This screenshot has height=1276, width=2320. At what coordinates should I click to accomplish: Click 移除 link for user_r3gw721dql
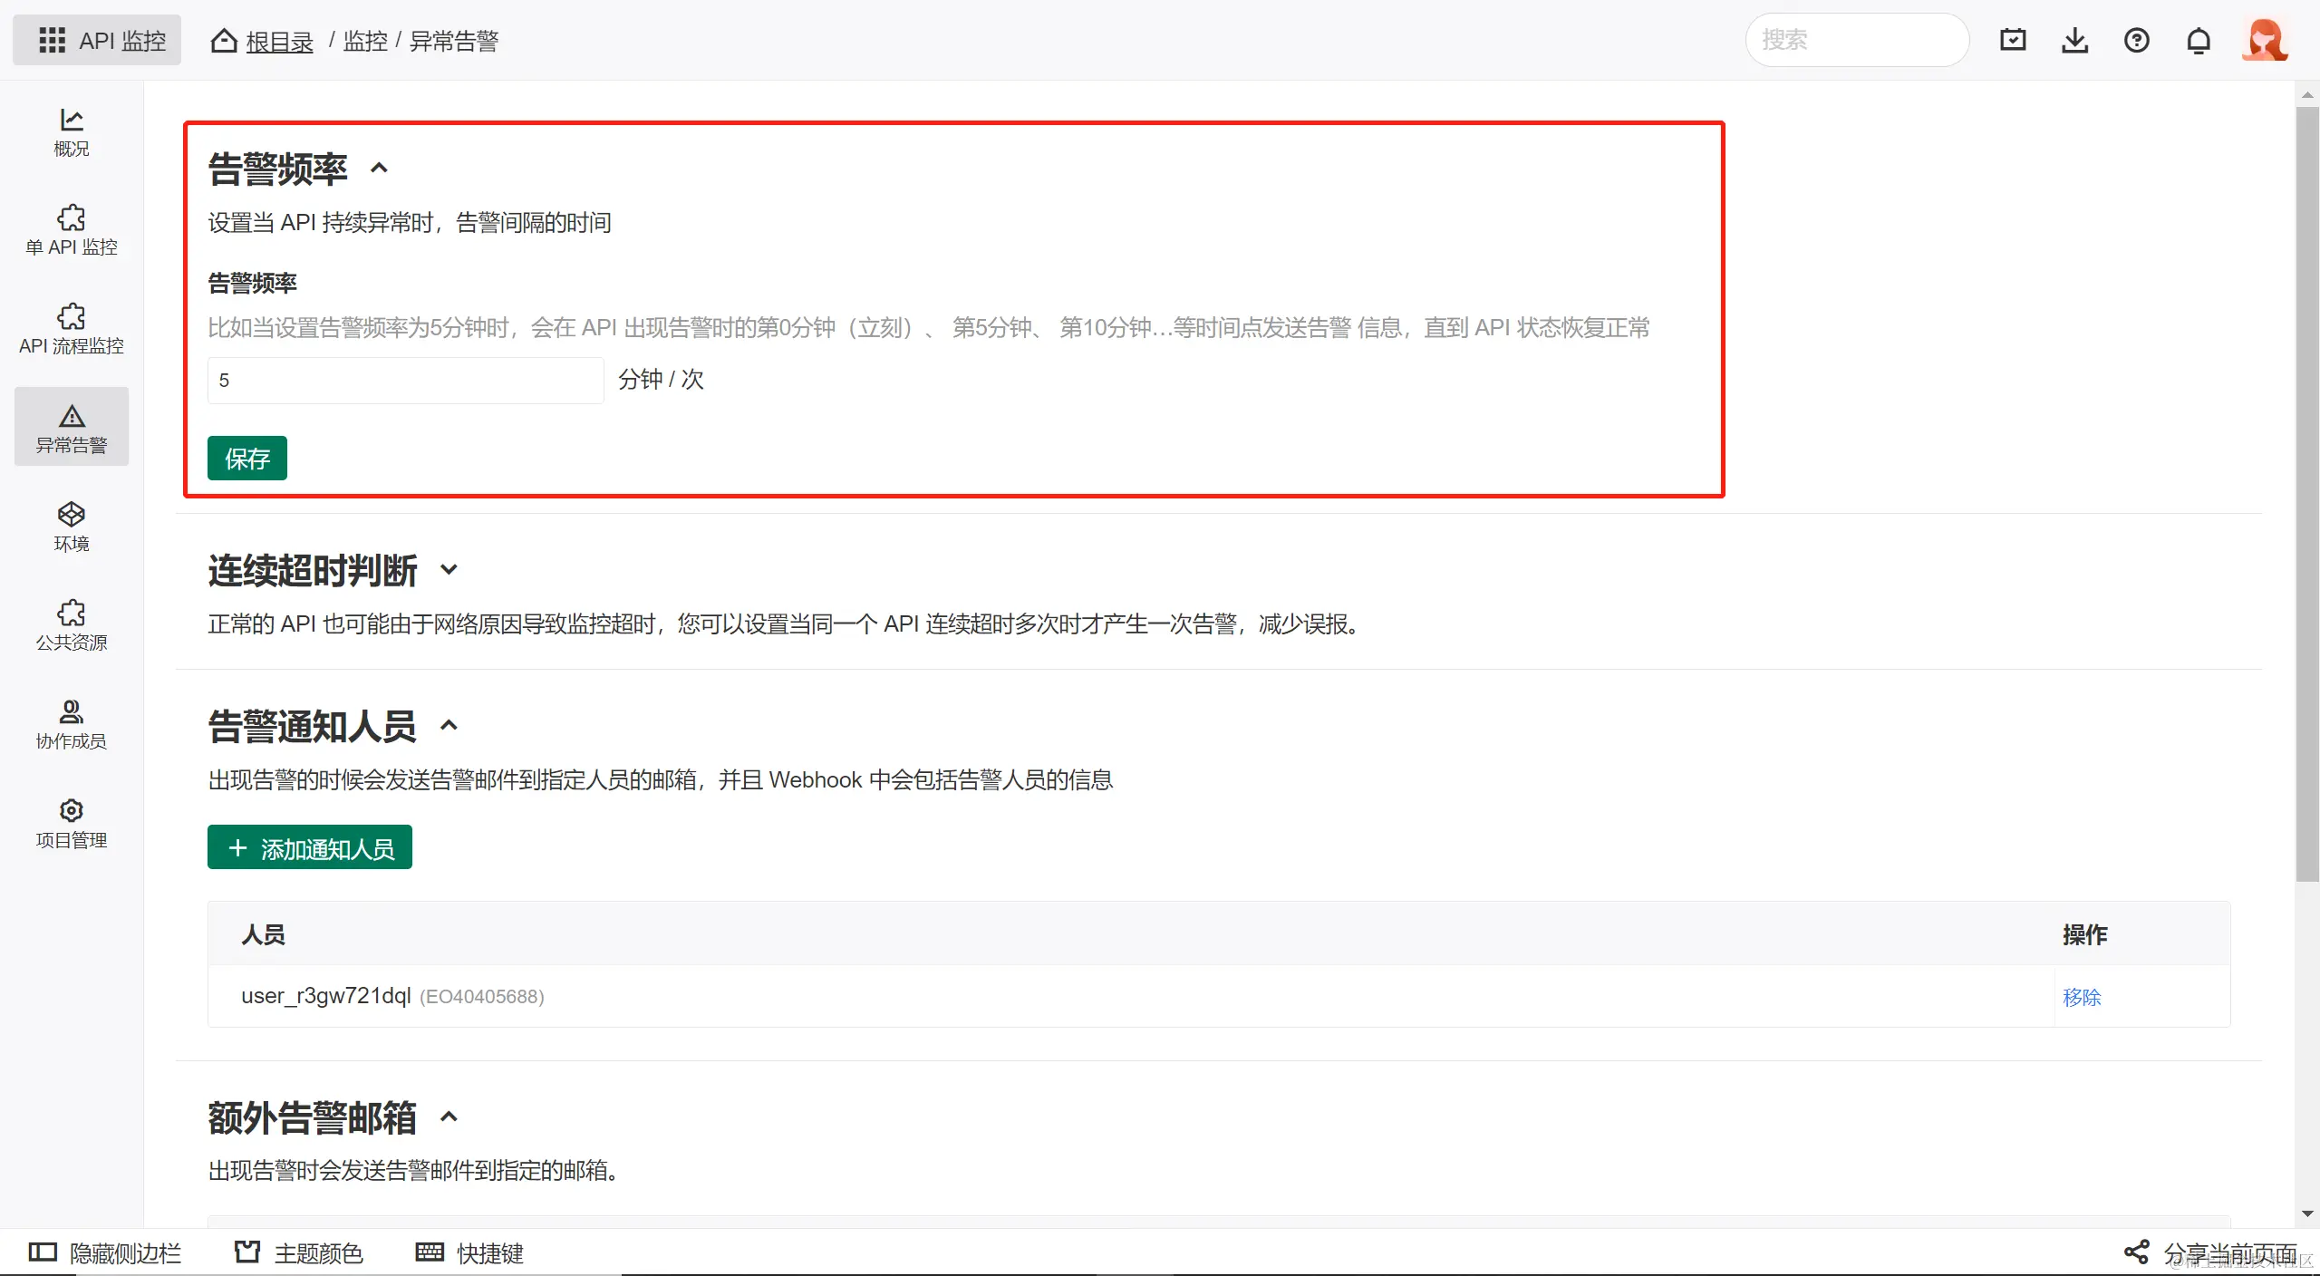click(x=2081, y=997)
